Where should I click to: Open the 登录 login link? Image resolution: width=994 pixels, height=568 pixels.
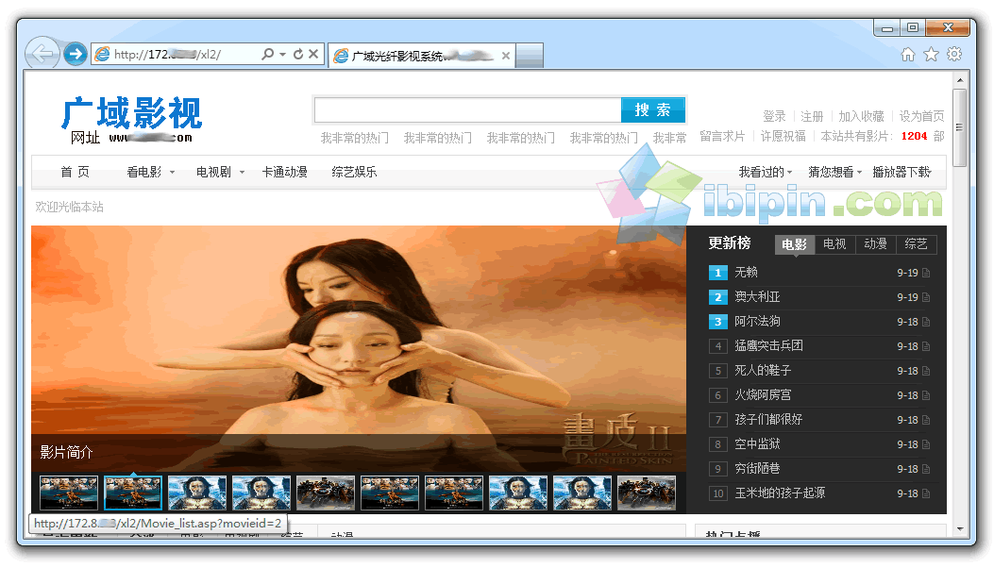(774, 116)
